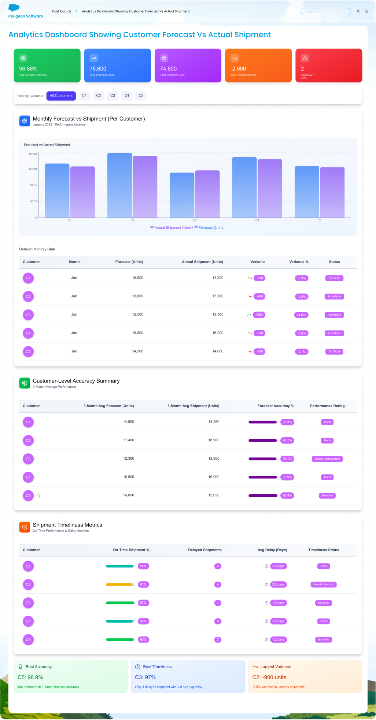Go to Dashboards breadcrumb link
376x720 pixels.
(62, 11)
